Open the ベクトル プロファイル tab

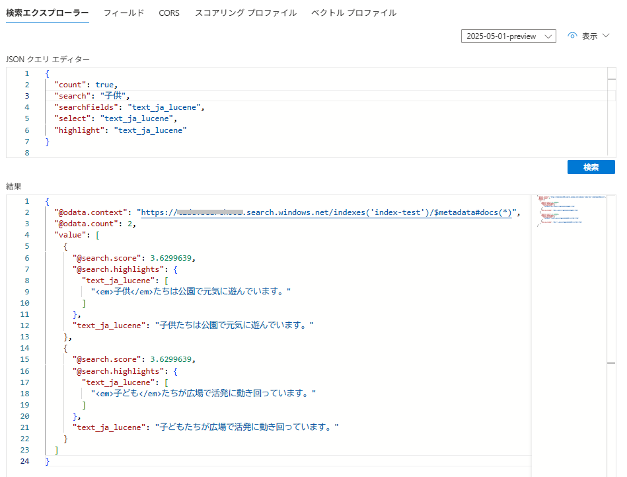(x=353, y=13)
